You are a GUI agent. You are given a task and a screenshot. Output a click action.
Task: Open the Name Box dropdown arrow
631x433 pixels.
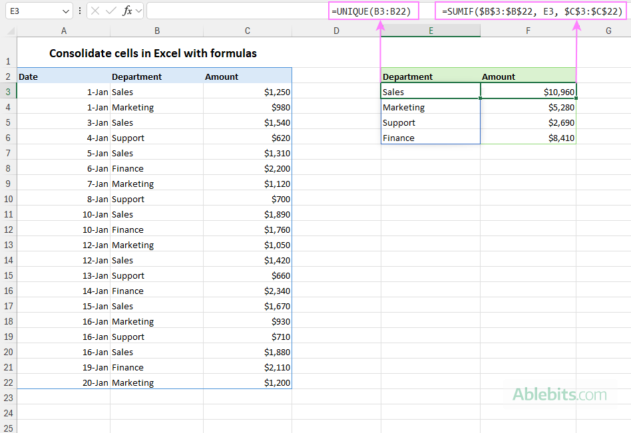66,11
